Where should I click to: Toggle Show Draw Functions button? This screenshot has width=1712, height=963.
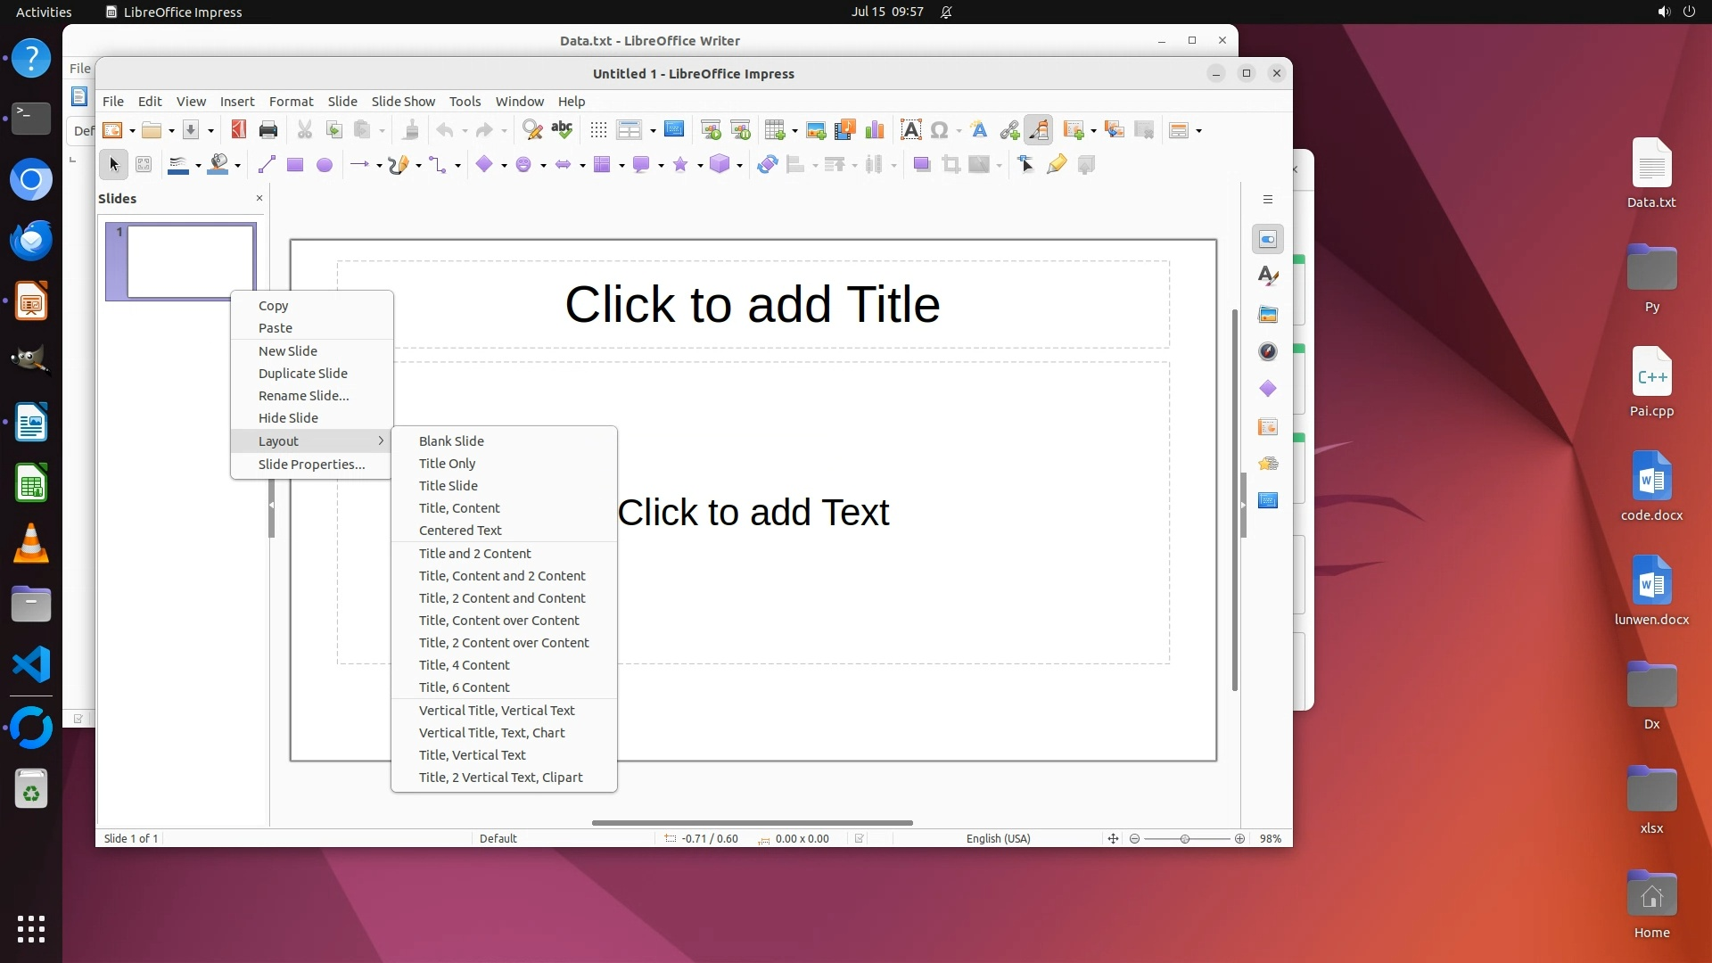tap(1038, 130)
